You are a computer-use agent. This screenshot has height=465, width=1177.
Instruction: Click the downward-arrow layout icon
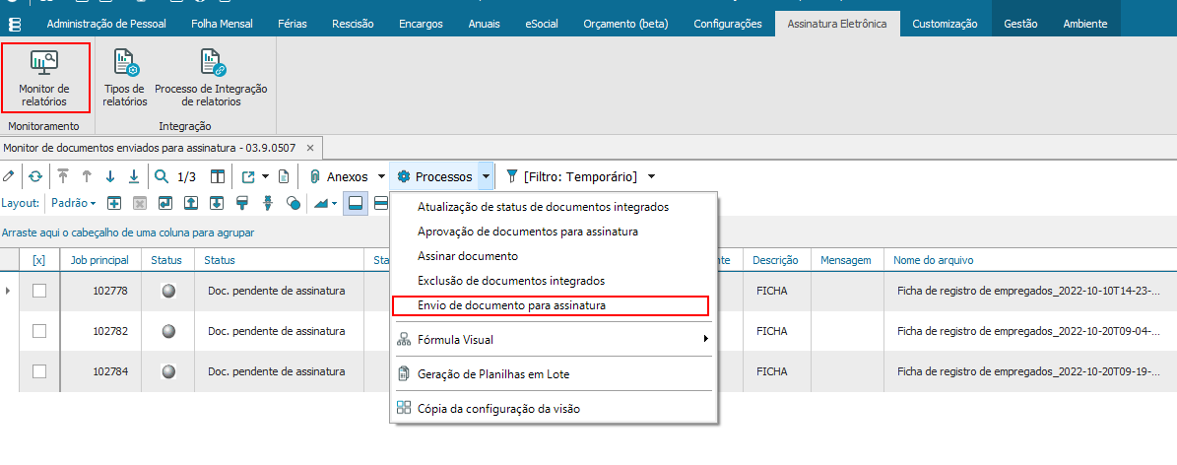point(216,202)
